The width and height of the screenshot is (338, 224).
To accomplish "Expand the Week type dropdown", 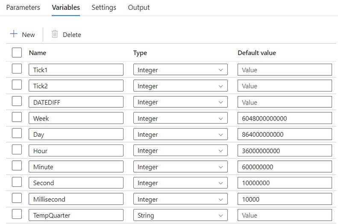I will click(180, 118).
